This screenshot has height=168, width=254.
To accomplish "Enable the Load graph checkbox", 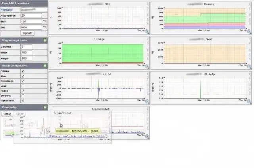I will tap(23, 86).
